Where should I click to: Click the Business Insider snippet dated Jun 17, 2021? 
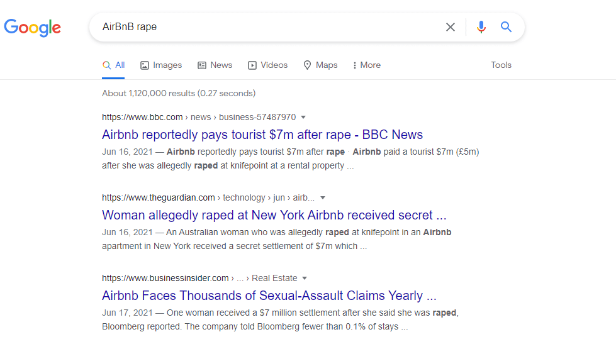click(x=281, y=319)
